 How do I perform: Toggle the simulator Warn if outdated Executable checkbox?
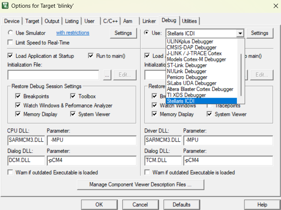(x=10, y=173)
